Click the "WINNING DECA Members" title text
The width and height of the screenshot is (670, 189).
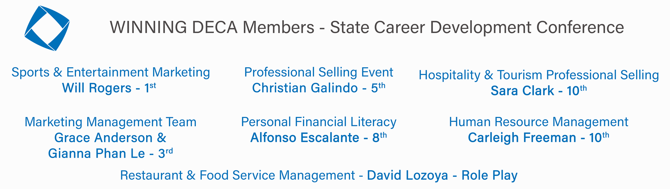212,27
